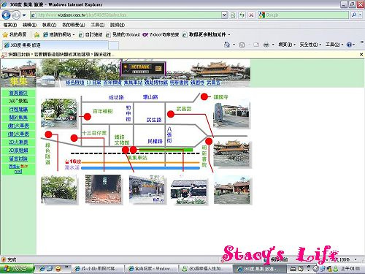Screen dimensions: 365x274
Task: Click the browser Back arrow button
Action: [6, 15]
